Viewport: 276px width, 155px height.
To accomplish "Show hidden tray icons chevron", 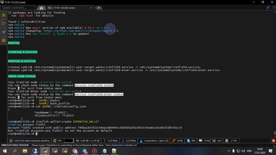I will coord(229,151).
